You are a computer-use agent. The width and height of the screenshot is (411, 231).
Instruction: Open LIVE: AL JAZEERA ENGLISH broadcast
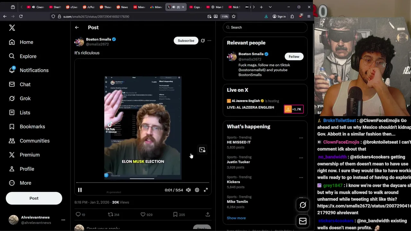pyautogui.click(x=250, y=107)
